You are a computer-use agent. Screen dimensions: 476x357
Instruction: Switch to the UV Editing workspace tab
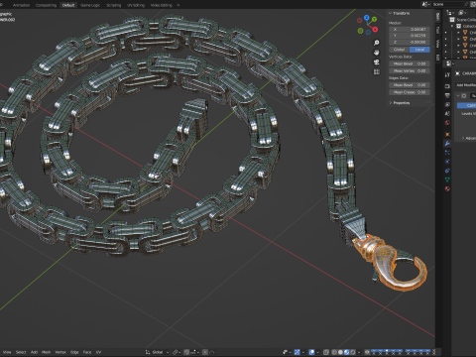(136, 5)
